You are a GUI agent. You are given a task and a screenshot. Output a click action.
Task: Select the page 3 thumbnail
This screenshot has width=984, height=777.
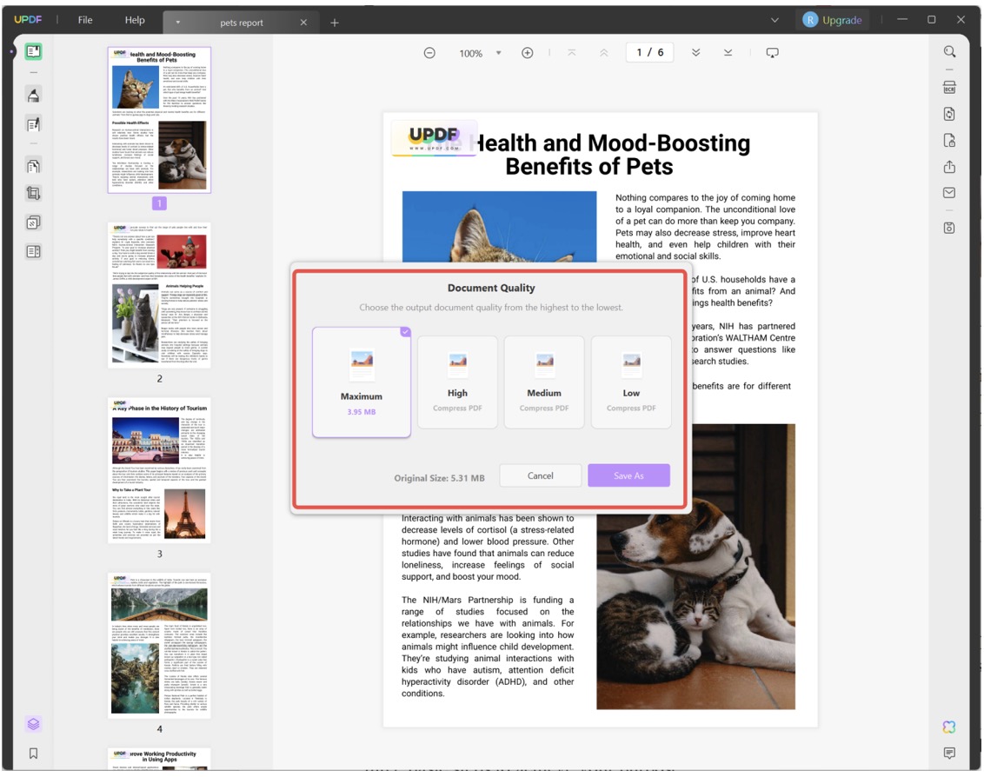click(159, 470)
